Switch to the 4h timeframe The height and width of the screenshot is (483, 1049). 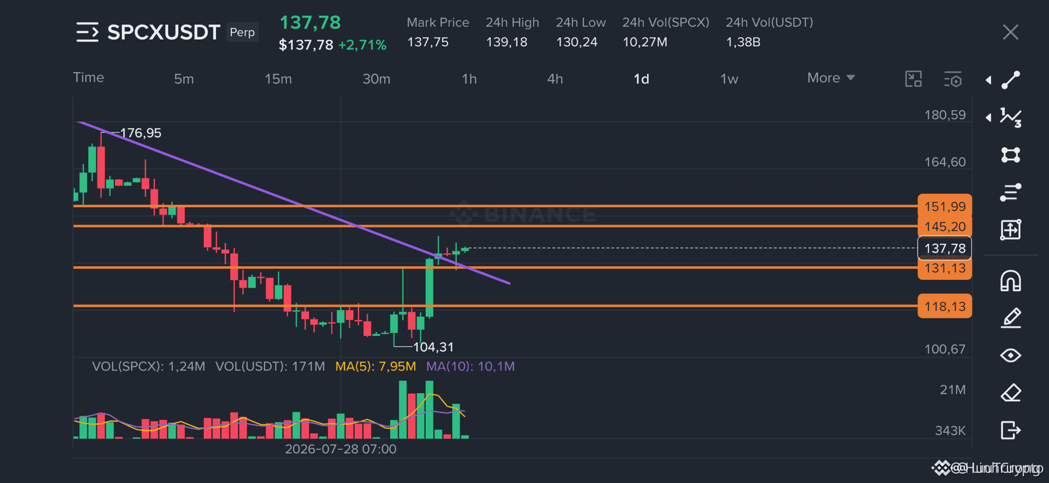point(555,79)
